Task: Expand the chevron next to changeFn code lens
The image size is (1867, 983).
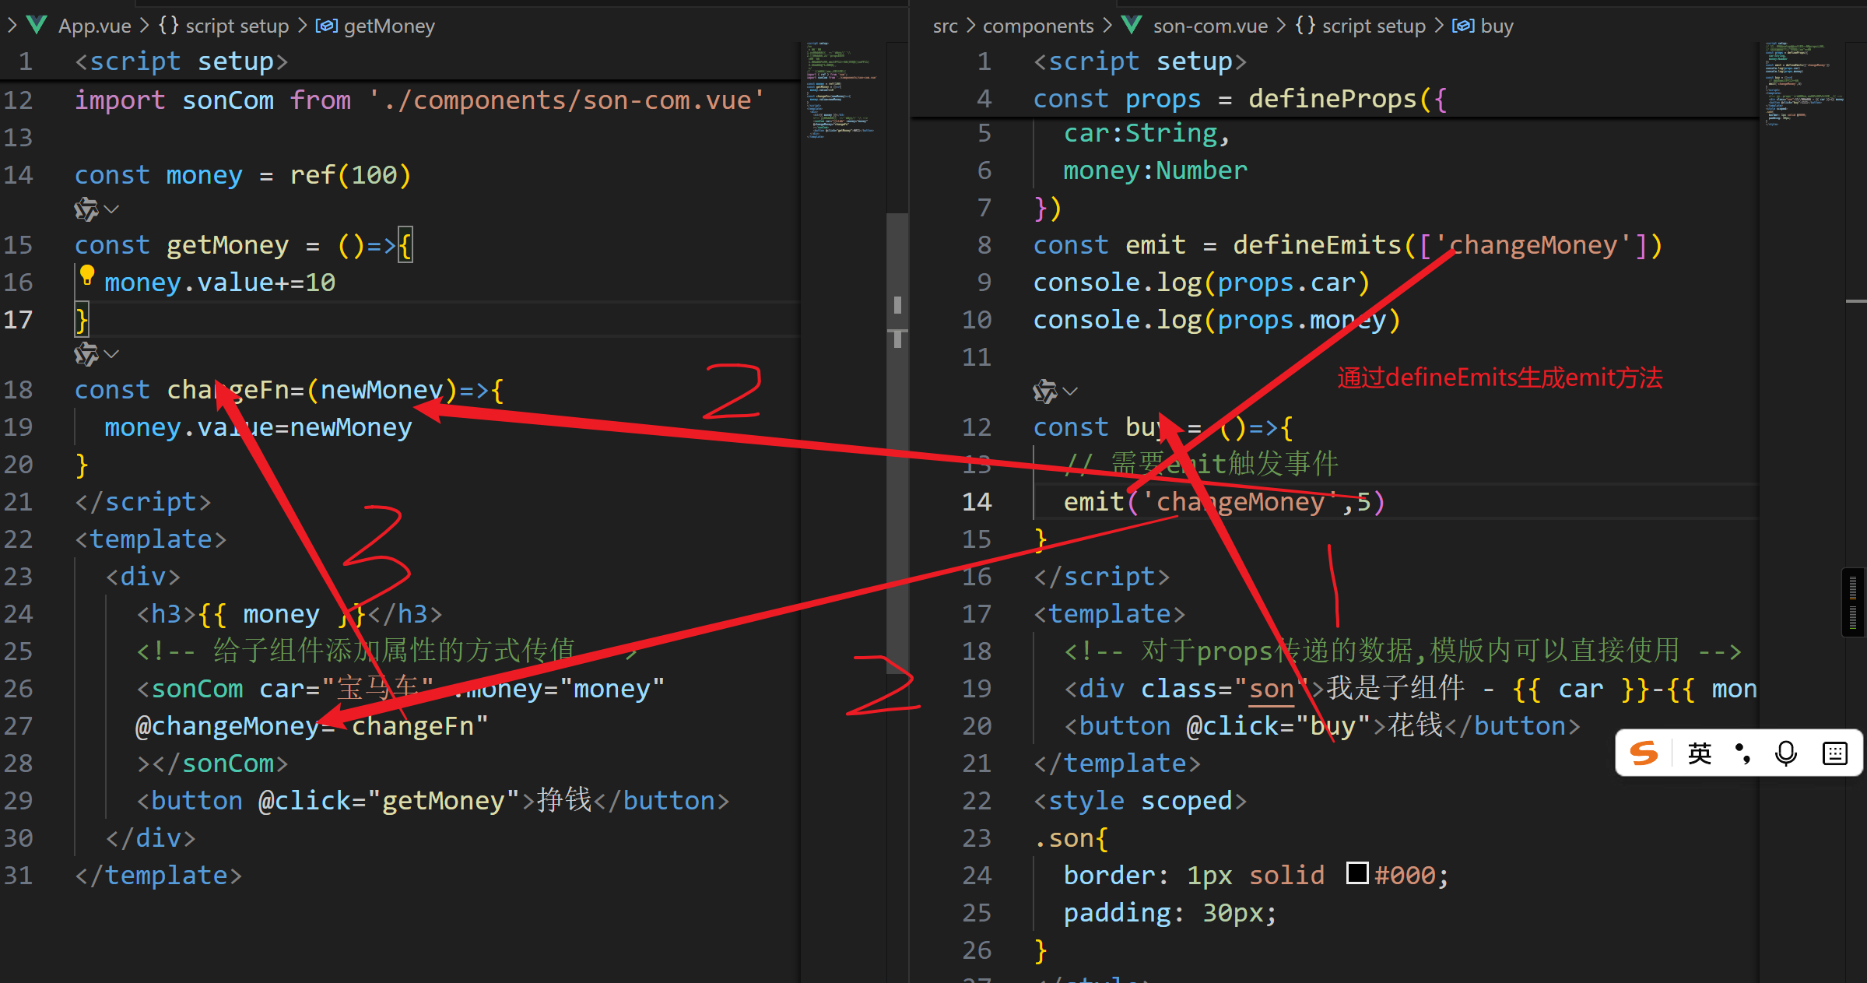Action: [x=111, y=354]
